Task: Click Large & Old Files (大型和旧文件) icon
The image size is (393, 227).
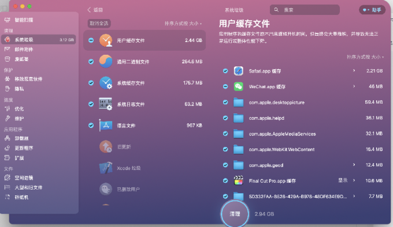Action: pyautogui.click(x=8, y=187)
